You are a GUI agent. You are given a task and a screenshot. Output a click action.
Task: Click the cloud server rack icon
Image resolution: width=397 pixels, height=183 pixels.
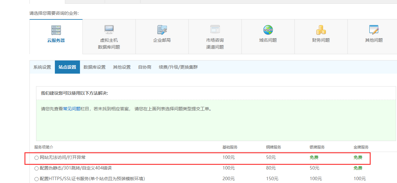pyautogui.click(x=56, y=30)
